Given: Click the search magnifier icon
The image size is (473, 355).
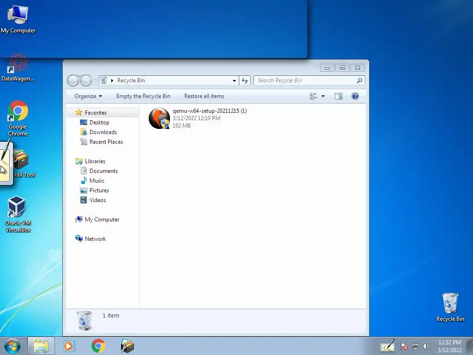Looking at the screenshot, I should click(359, 80).
